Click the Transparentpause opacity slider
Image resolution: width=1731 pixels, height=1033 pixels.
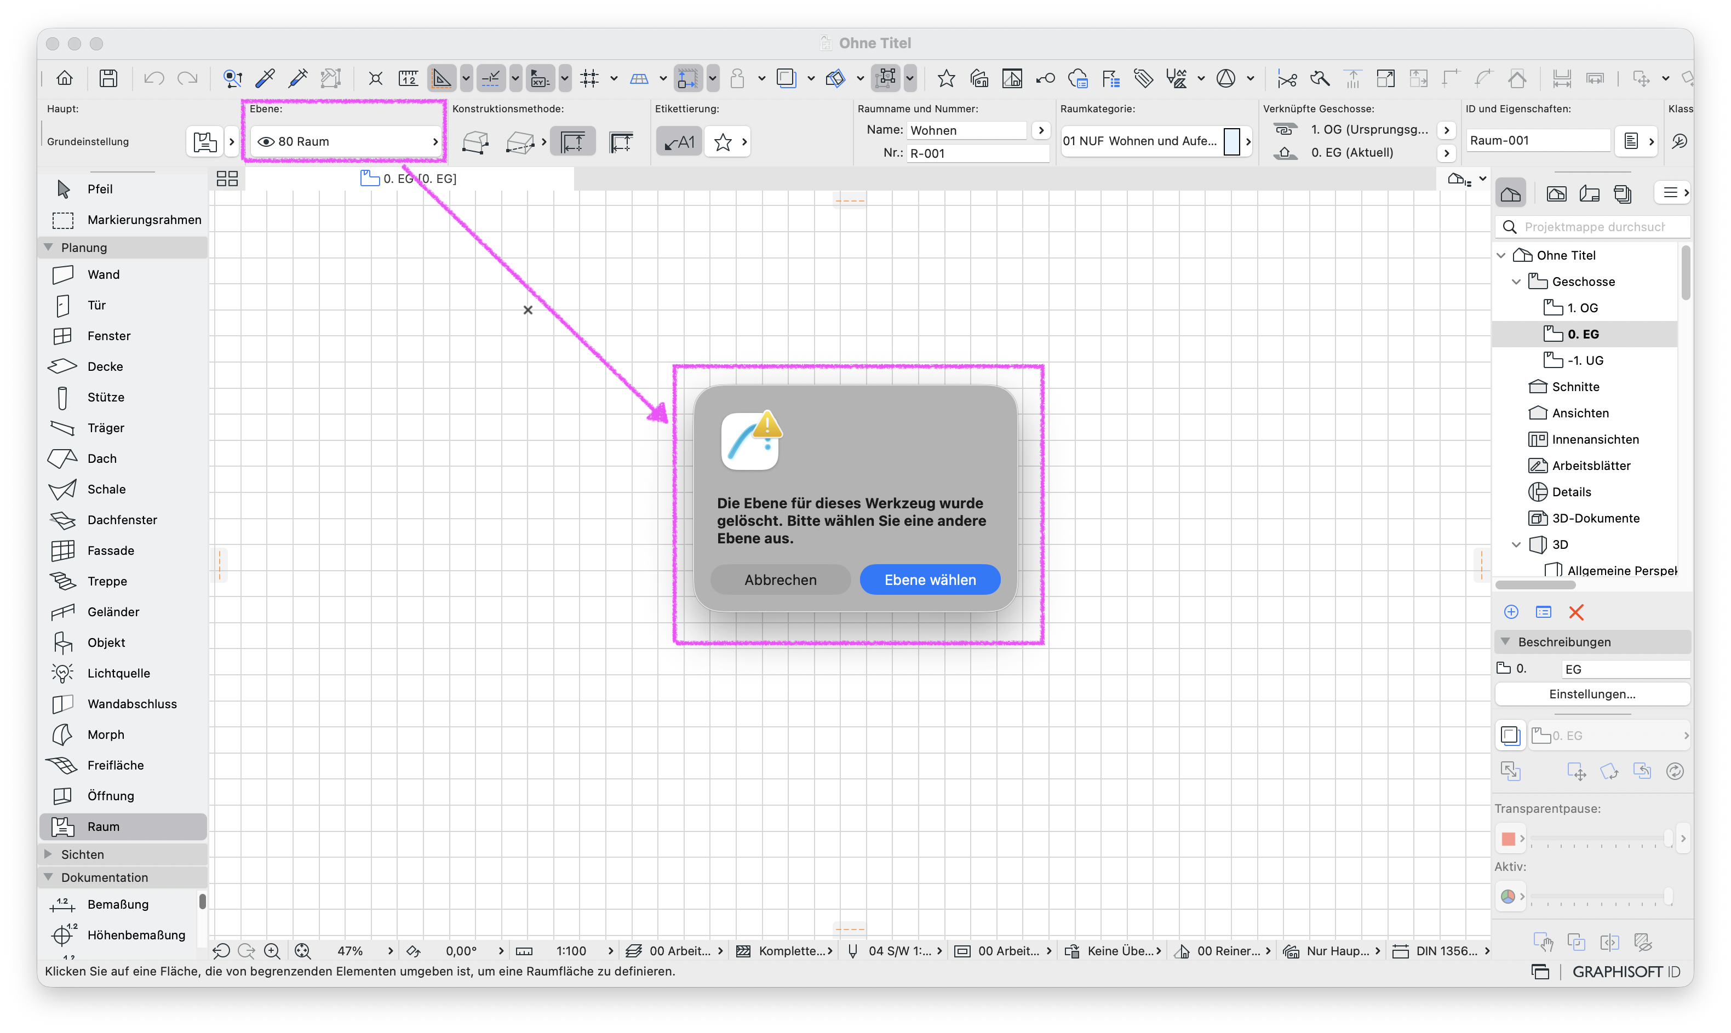click(1600, 838)
